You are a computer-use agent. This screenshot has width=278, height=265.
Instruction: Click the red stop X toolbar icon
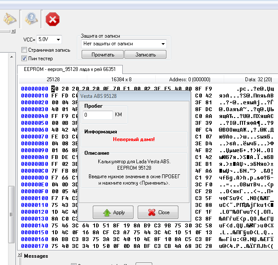[53, 19]
